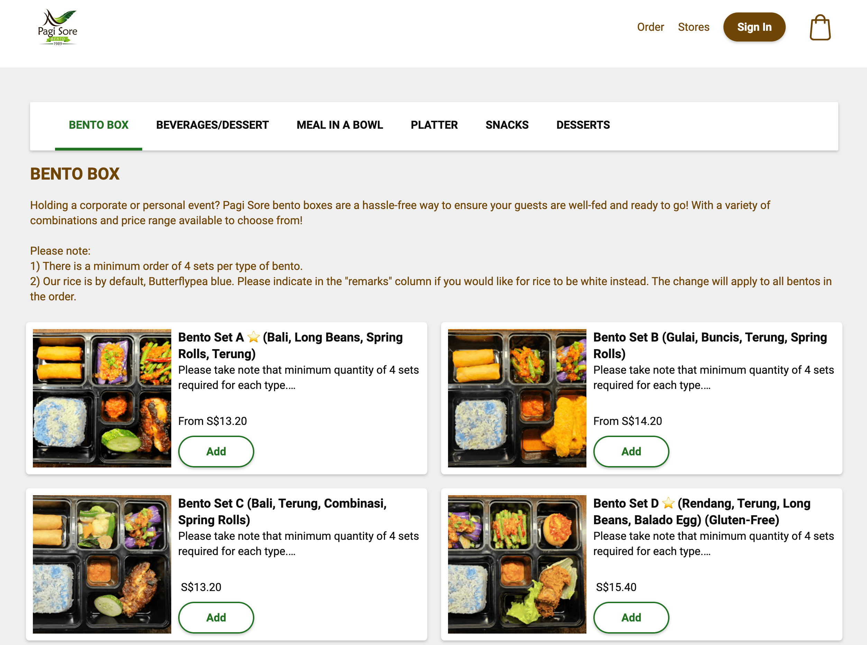This screenshot has width=867, height=645.
Task: Go to the Stores page
Action: 693,27
